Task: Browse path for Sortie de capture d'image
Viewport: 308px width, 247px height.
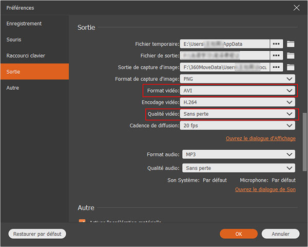Action: click(x=276, y=67)
